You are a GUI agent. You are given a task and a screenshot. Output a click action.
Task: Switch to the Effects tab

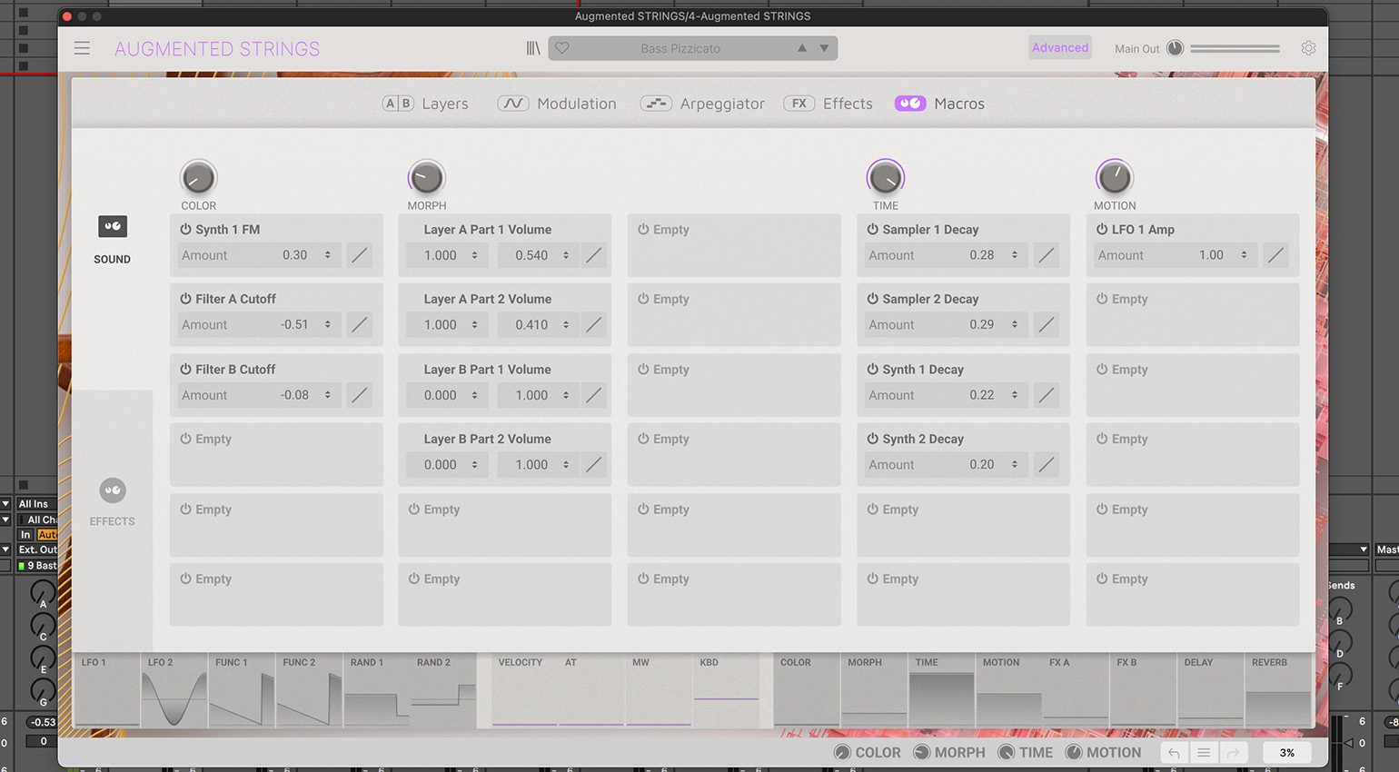pos(828,104)
